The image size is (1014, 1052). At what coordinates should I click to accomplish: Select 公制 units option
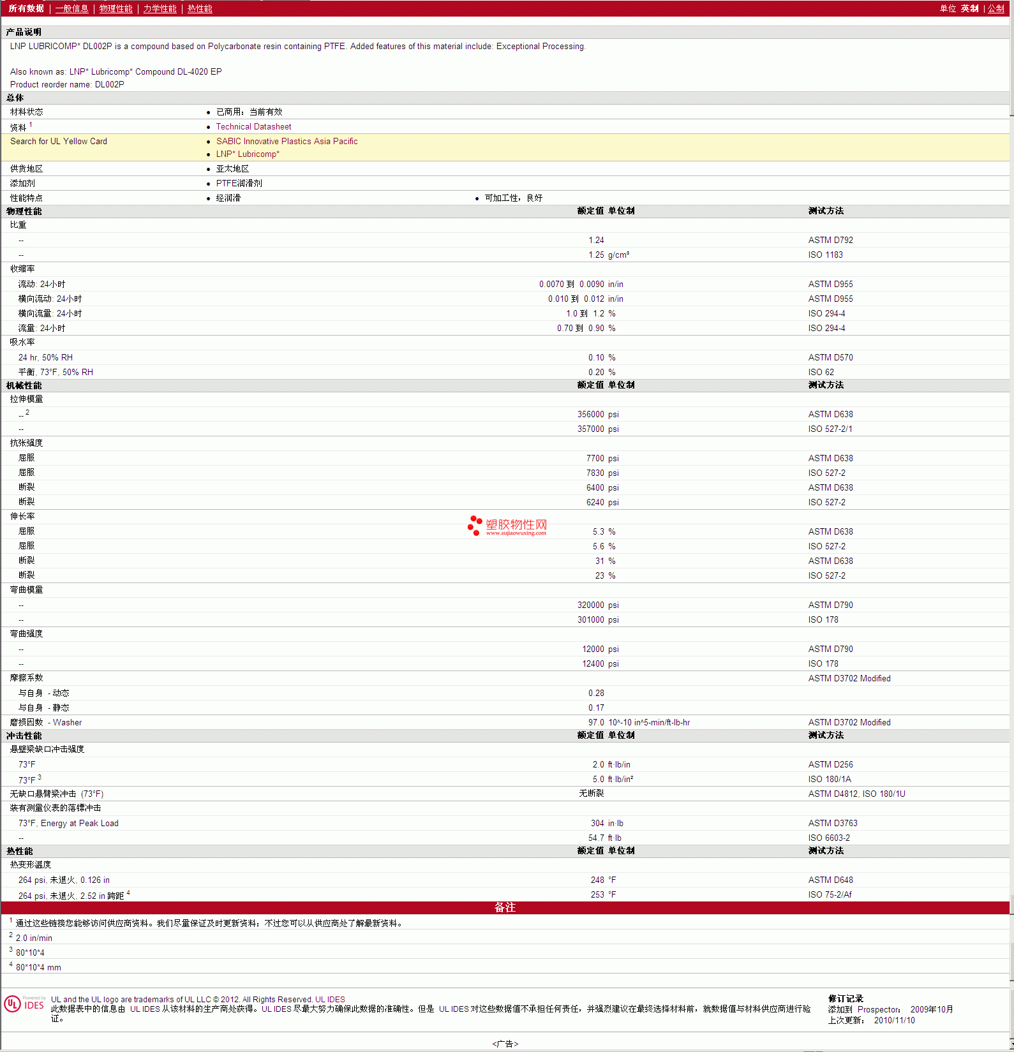(x=996, y=8)
